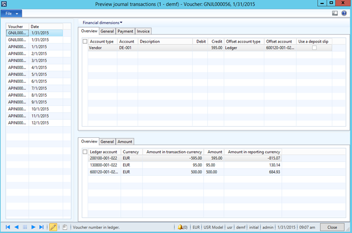Click the previous record arrow icon

click(x=16, y=227)
